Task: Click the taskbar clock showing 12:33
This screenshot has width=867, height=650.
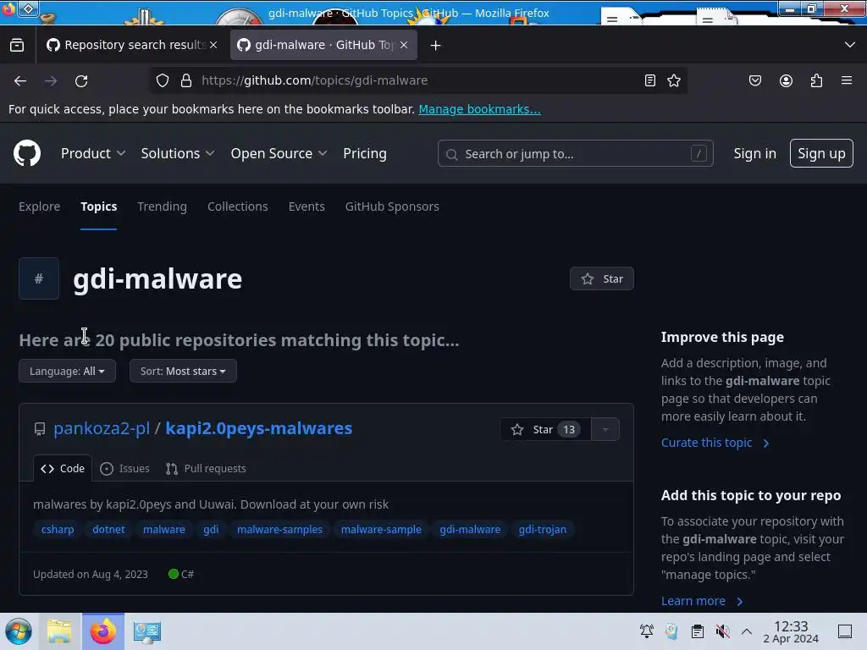Action: (791, 631)
